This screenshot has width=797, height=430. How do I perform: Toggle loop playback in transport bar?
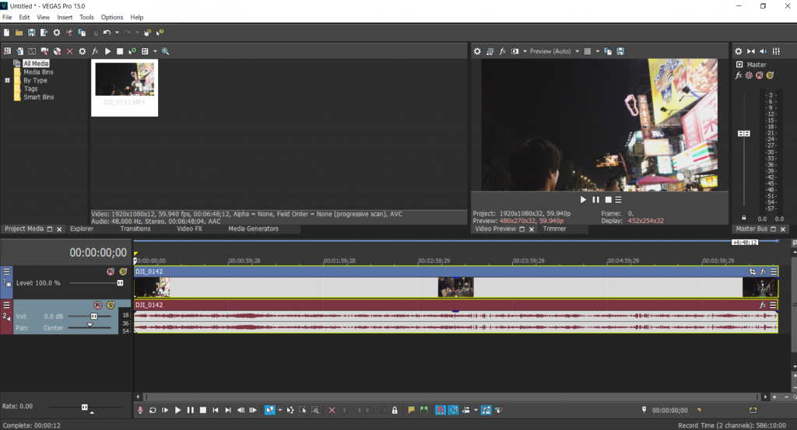pos(153,411)
